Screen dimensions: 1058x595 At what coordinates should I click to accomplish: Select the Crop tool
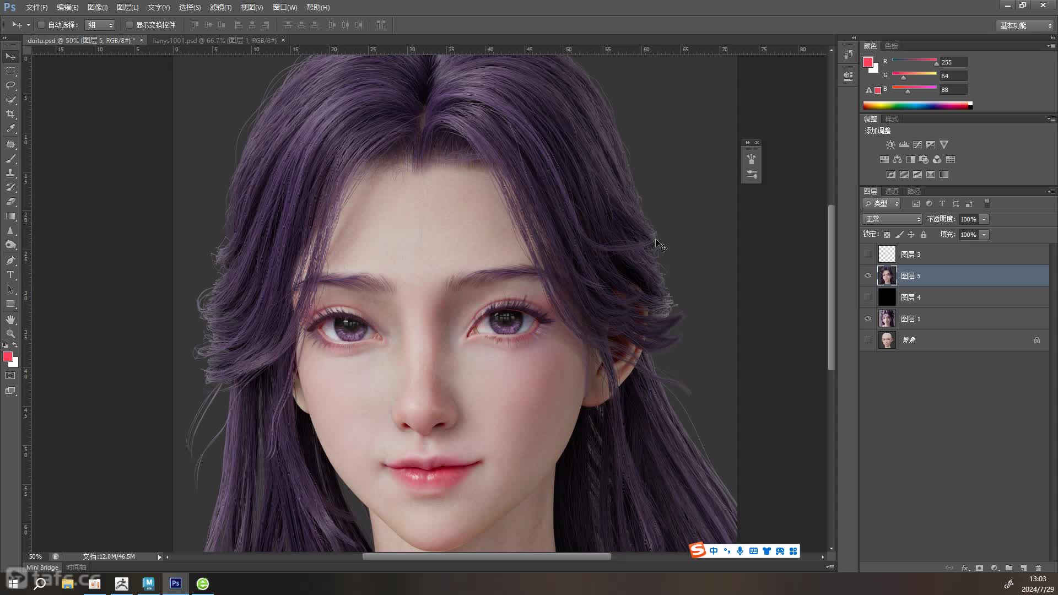coord(10,114)
